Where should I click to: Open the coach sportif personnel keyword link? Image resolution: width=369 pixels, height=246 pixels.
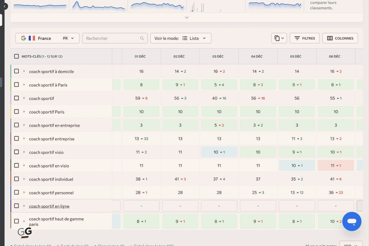pos(51,193)
